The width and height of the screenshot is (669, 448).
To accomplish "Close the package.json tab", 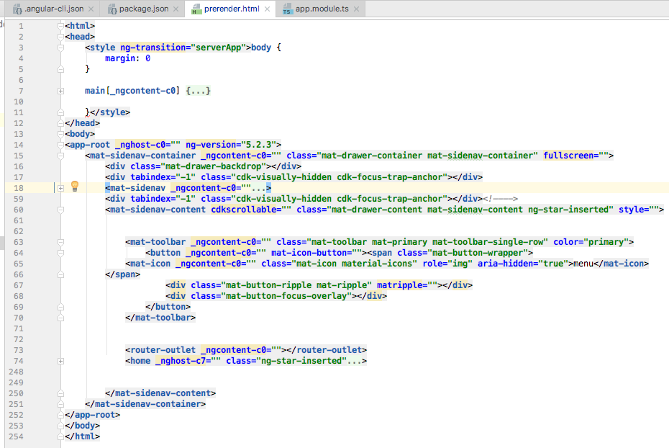I will [x=176, y=9].
